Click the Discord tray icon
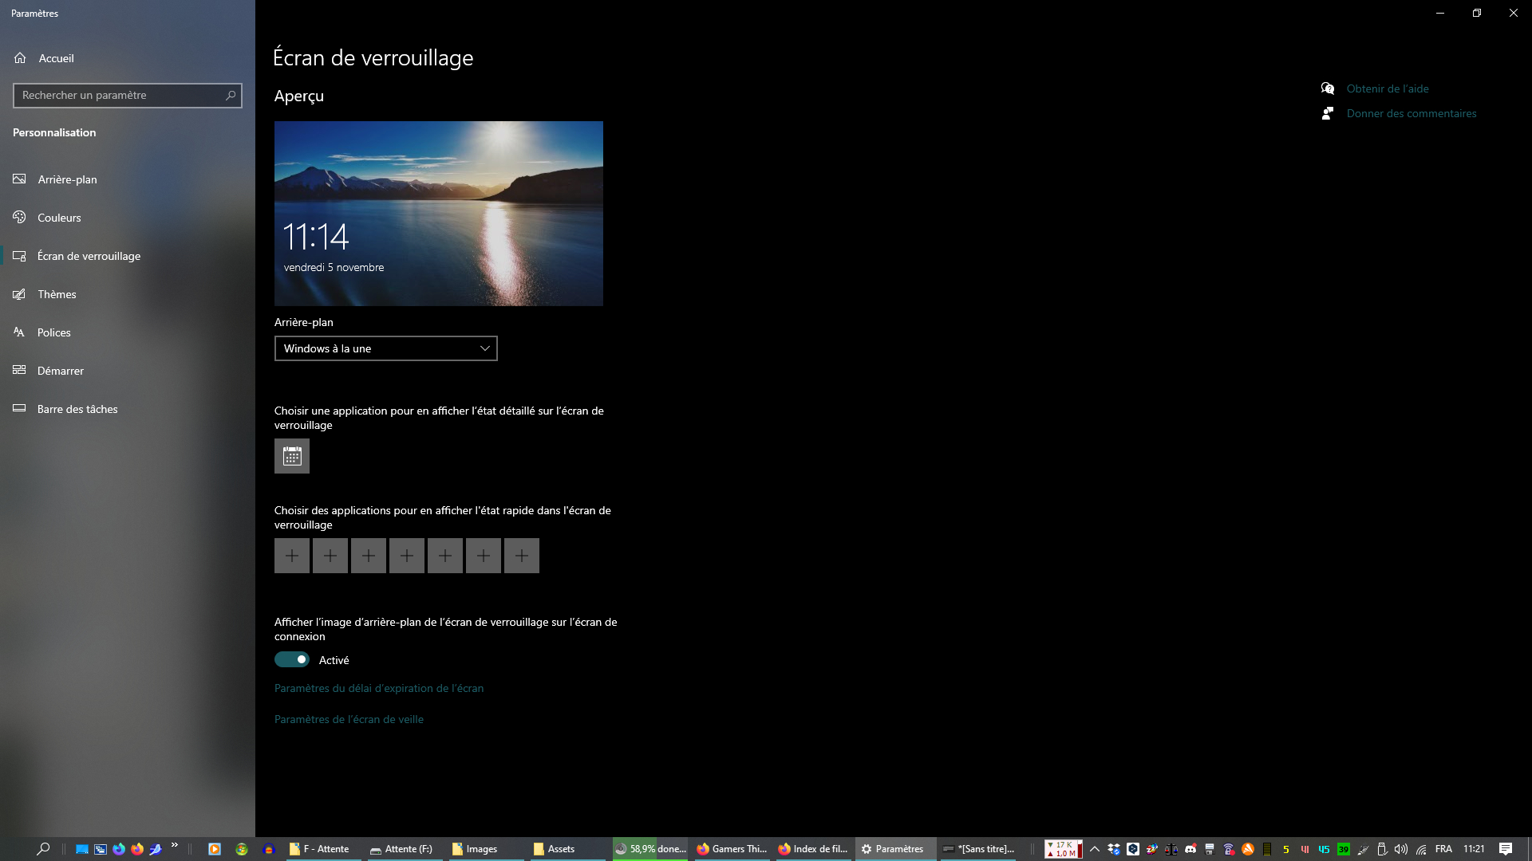Screen dimensions: 1532x861 [x=1190, y=849]
